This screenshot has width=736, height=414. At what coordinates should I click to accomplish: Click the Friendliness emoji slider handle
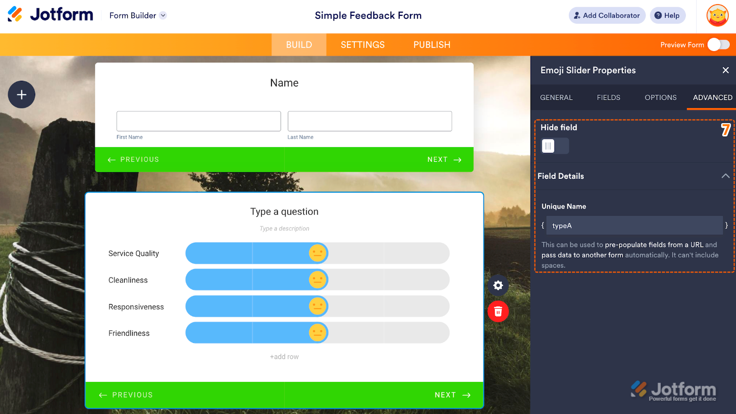317,333
